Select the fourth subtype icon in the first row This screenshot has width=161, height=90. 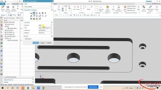tap(40, 13)
